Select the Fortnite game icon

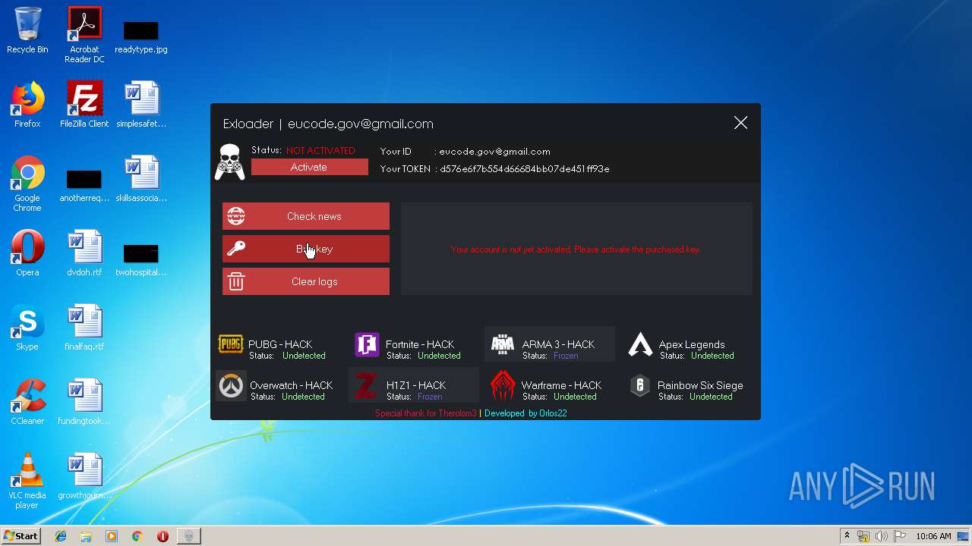click(367, 345)
